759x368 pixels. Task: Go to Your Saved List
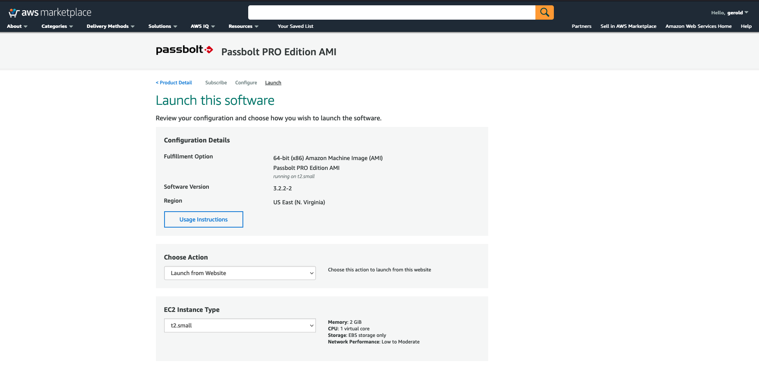pyautogui.click(x=295, y=26)
